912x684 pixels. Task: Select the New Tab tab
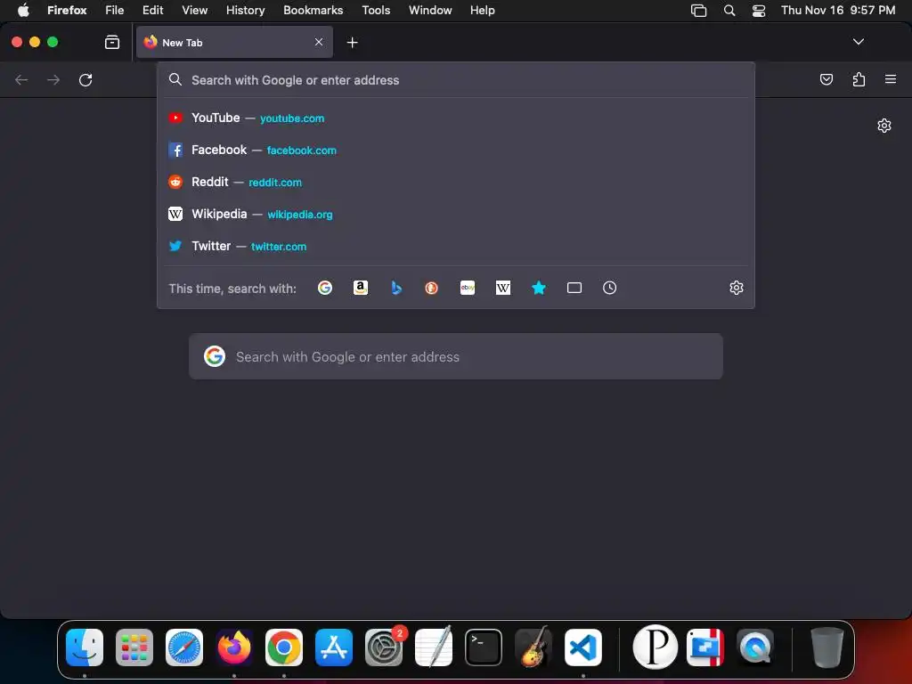234,42
